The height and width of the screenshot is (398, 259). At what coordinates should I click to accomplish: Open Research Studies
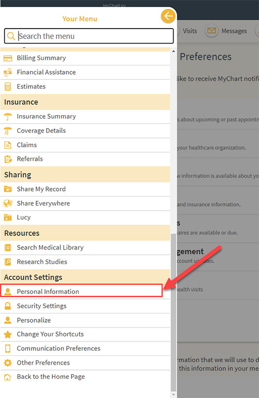pos(85,262)
